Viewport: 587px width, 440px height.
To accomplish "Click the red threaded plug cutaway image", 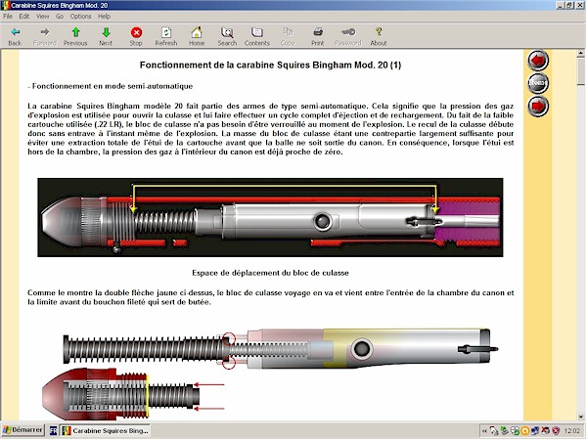I will point(133,394).
